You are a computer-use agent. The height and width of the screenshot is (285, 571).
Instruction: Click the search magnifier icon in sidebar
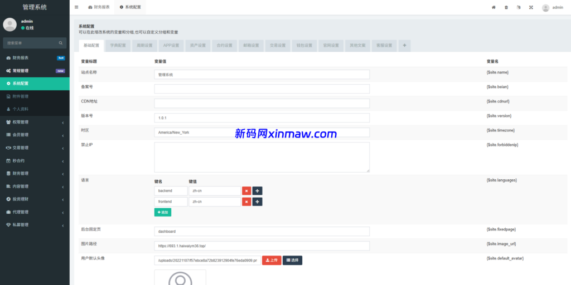click(x=61, y=43)
